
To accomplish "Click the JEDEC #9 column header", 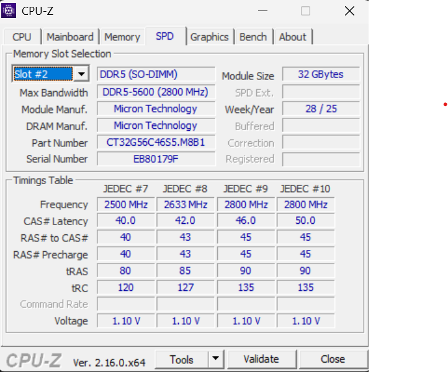I will 246,188.
